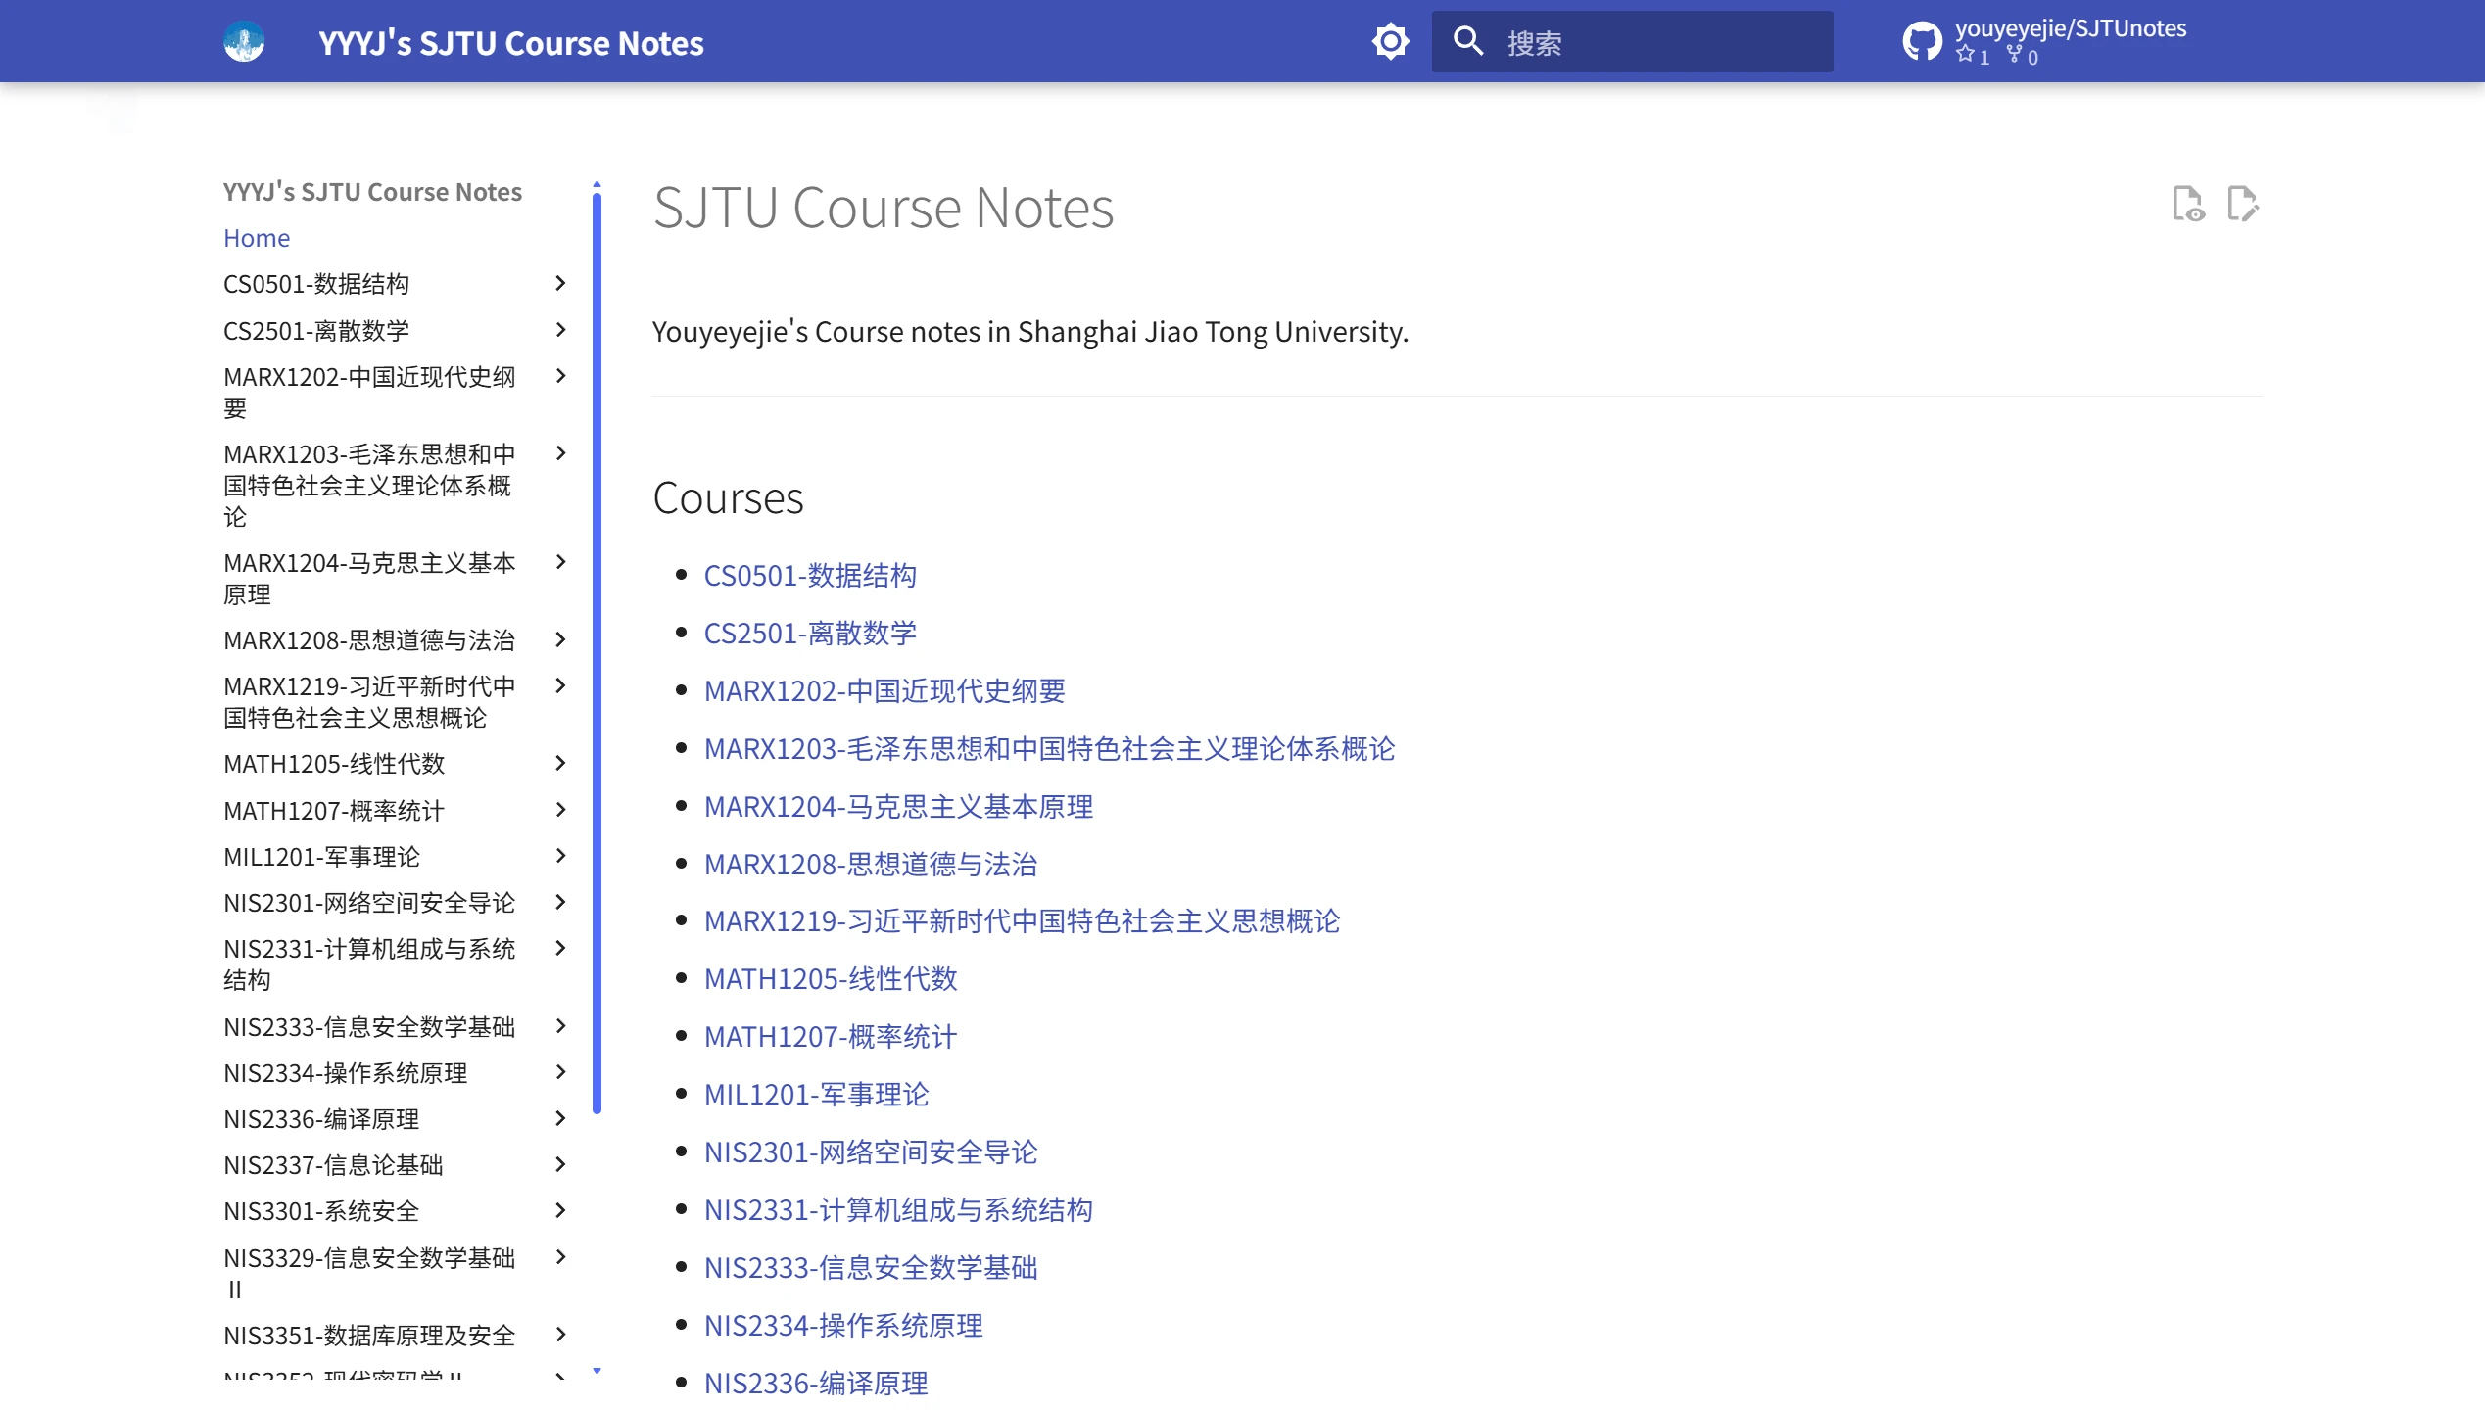Open MARX1219 course link in list
Viewport: 2485px width, 1410px height.
click(x=1022, y=921)
